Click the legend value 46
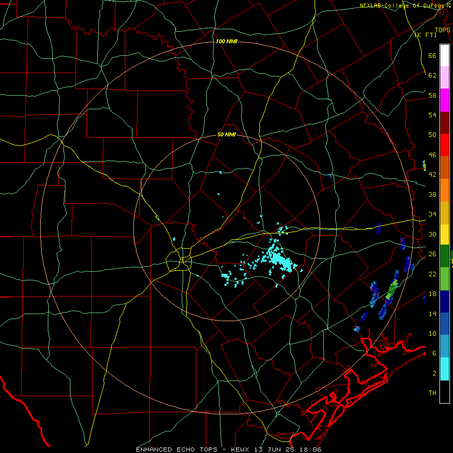The image size is (453, 453). 432,155
